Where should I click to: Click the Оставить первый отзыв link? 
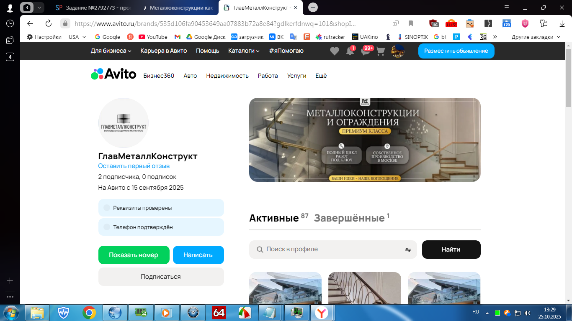tap(134, 166)
